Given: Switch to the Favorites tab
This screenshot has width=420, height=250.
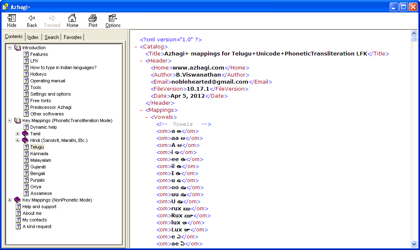Looking at the screenshot, I should click(x=72, y=37).
